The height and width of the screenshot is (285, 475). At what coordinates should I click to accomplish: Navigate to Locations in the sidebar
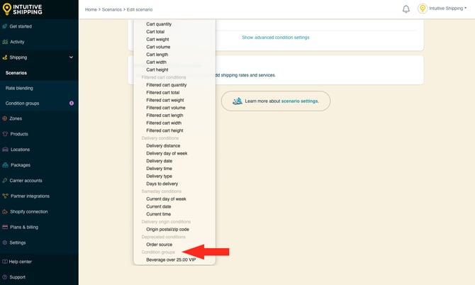[x=20, y=150]
